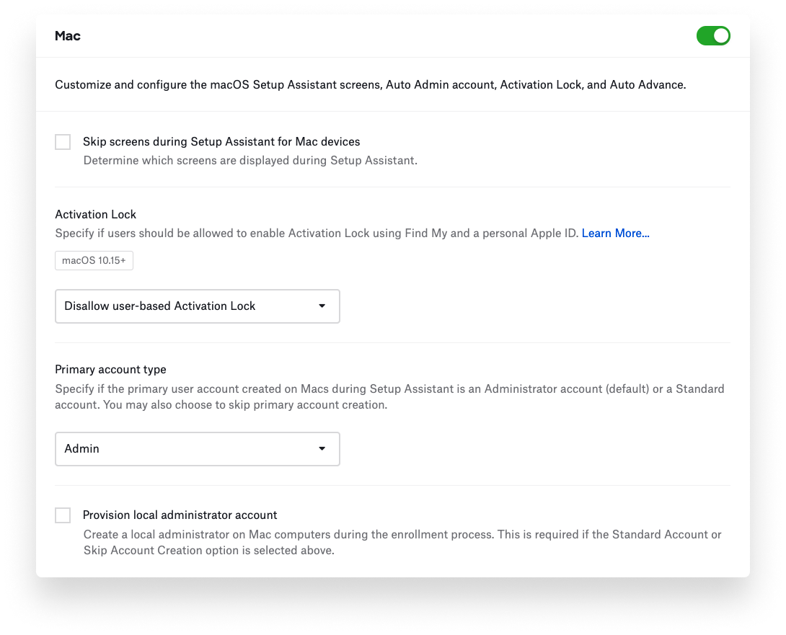
Task: Click the macOS 10.15+ version badge
Action: (94, 260)
